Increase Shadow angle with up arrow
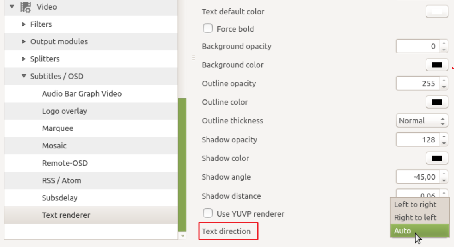 pyautogui.click(x=444, y=174)
